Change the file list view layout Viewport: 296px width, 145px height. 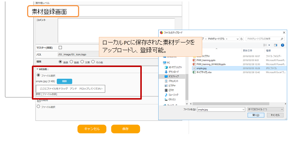[x=265, y=45]
